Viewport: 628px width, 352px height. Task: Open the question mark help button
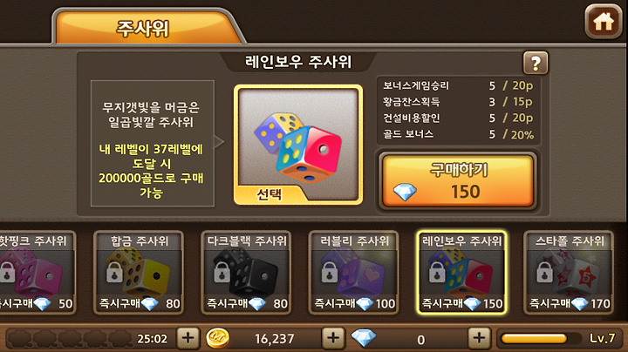[x=536, y=63]
